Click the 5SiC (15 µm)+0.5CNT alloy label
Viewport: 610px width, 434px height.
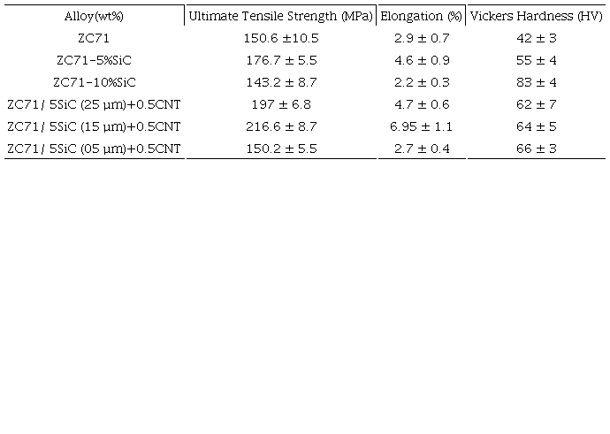coord(94,127)
